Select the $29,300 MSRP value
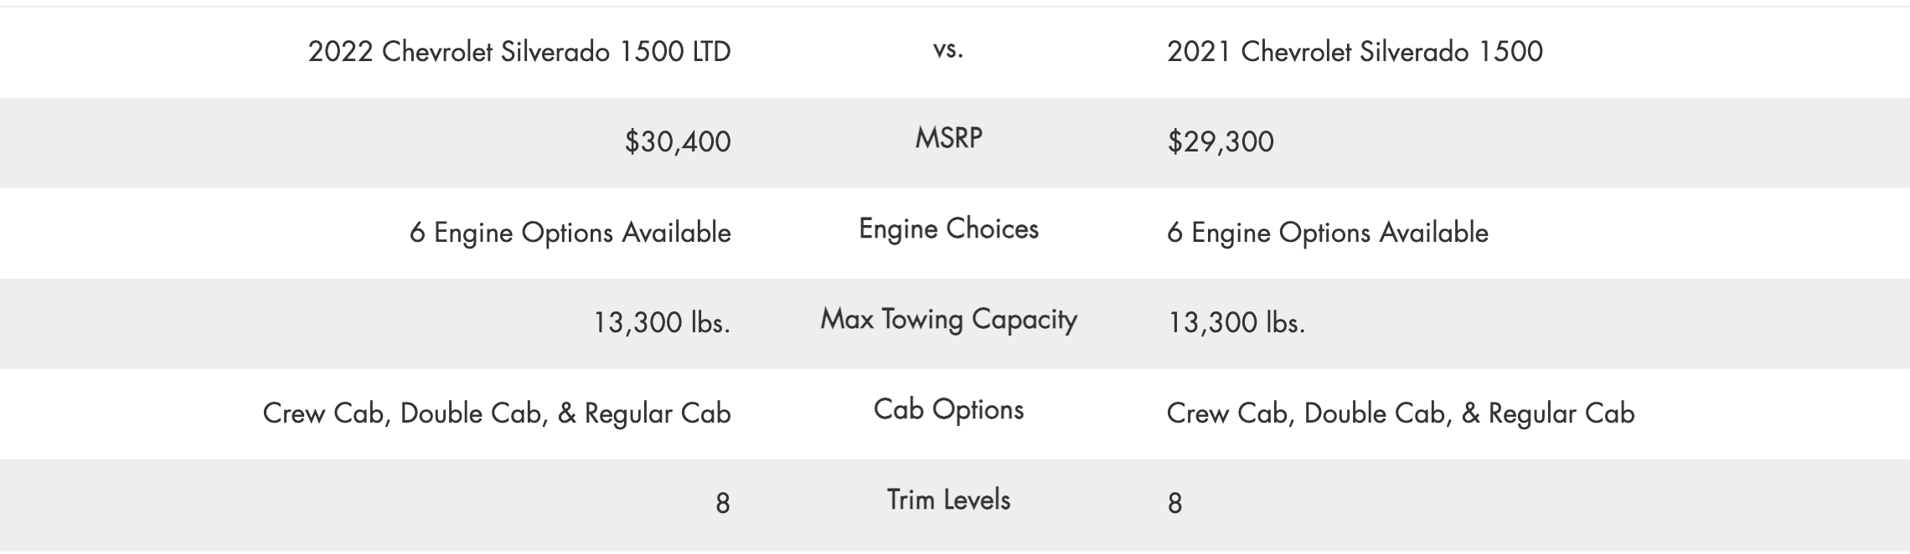The height and width of the screenshot is (554, 1910). (x=1220, y=142)
